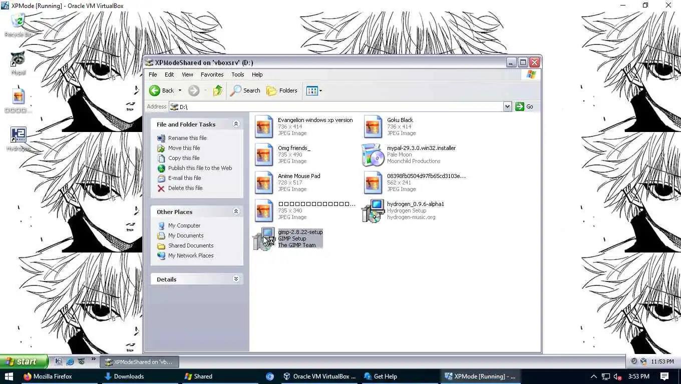Open the Help menu

click(x=257, y=74)
